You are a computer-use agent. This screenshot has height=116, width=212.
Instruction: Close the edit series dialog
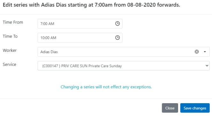pyautogui.click(x=170, y=108)
